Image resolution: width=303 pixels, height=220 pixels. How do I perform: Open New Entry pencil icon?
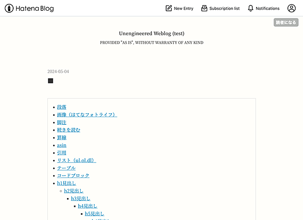click(x=169, y=8)
